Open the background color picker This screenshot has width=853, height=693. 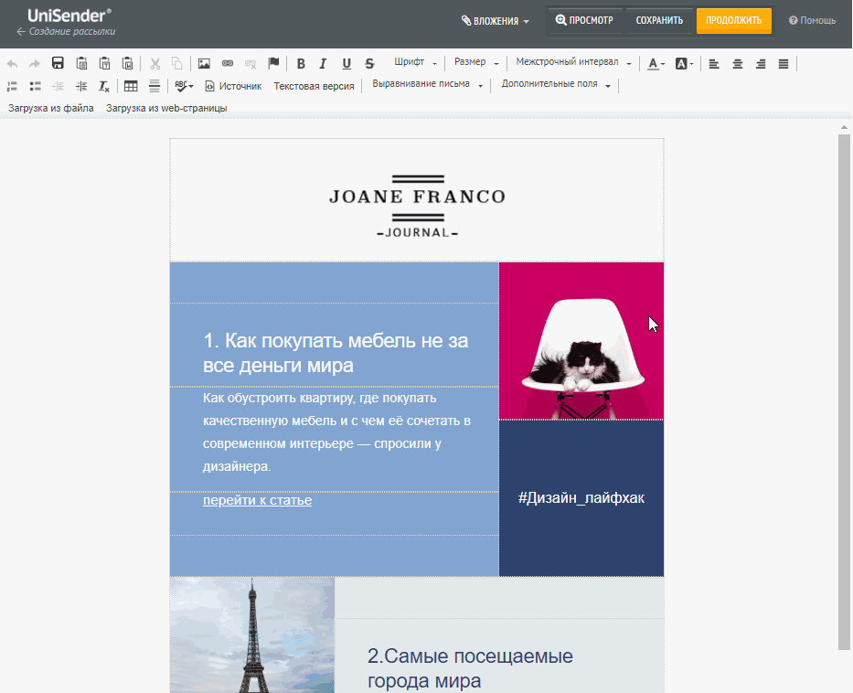tap(684, 64)
